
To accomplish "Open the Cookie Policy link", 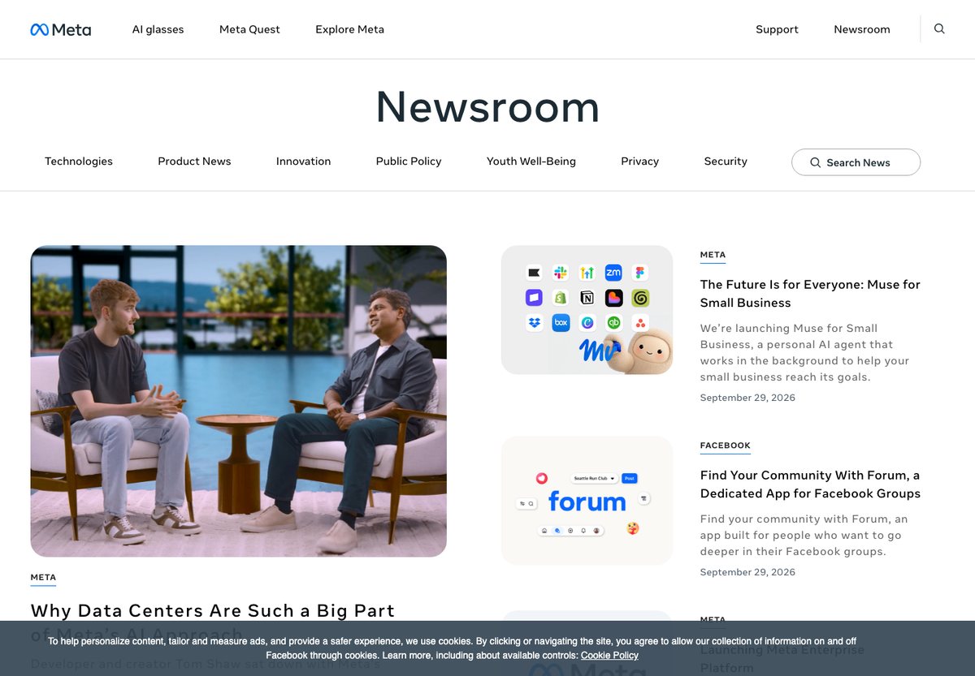I will [x=609, y=655].
